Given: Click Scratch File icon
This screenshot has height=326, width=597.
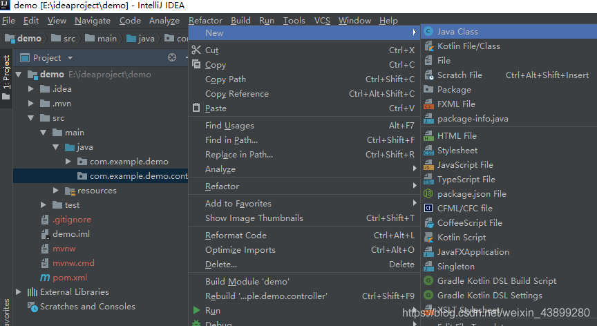Looking at the screenshot, I should coord(428,75).
